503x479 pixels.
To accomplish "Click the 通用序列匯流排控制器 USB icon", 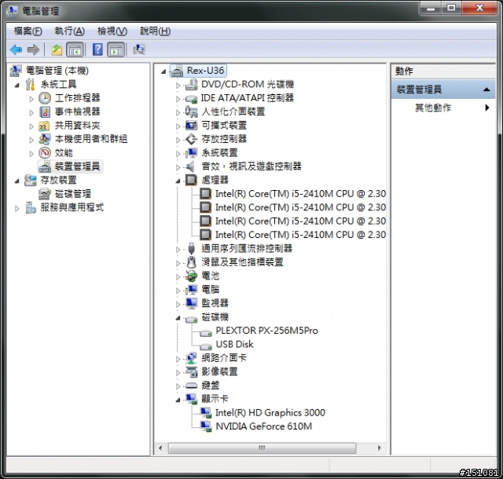I will click(192, 248).
